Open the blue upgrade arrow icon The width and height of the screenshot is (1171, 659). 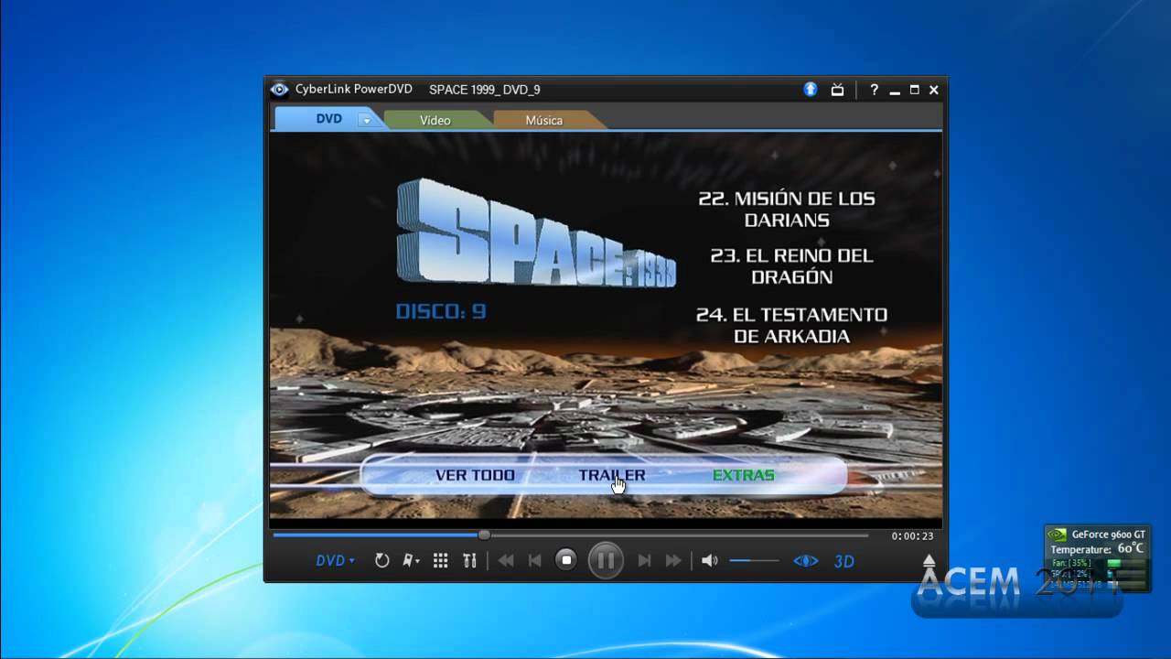811,89
